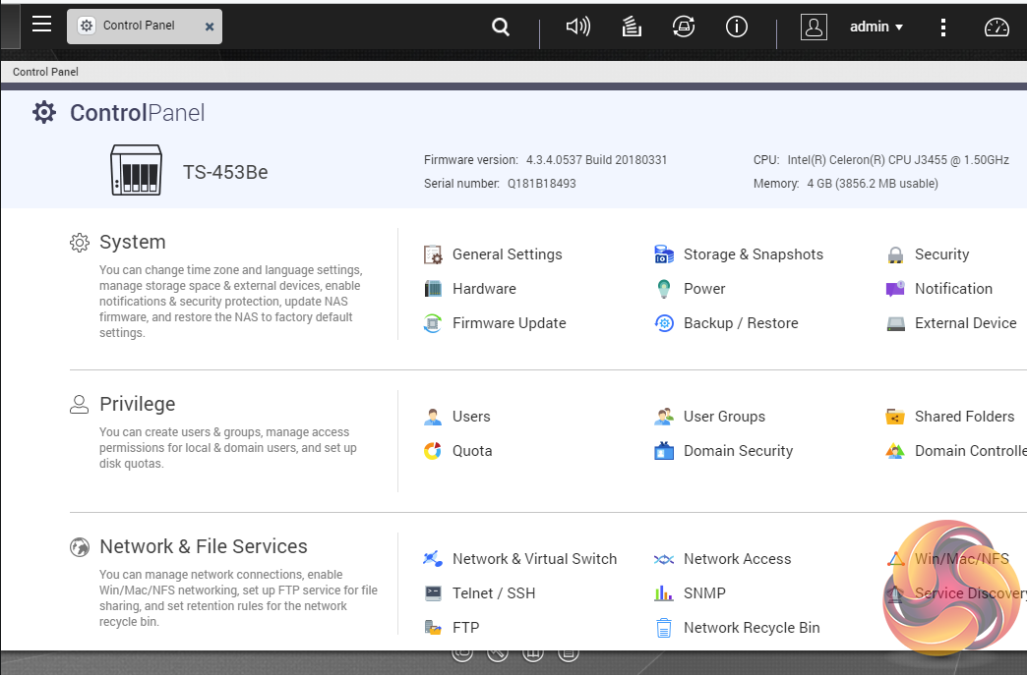The height and width of the screenshot is (675, 1027).
Task: Click the TS-453Be NAS device image
Action: tap(135, 171)
